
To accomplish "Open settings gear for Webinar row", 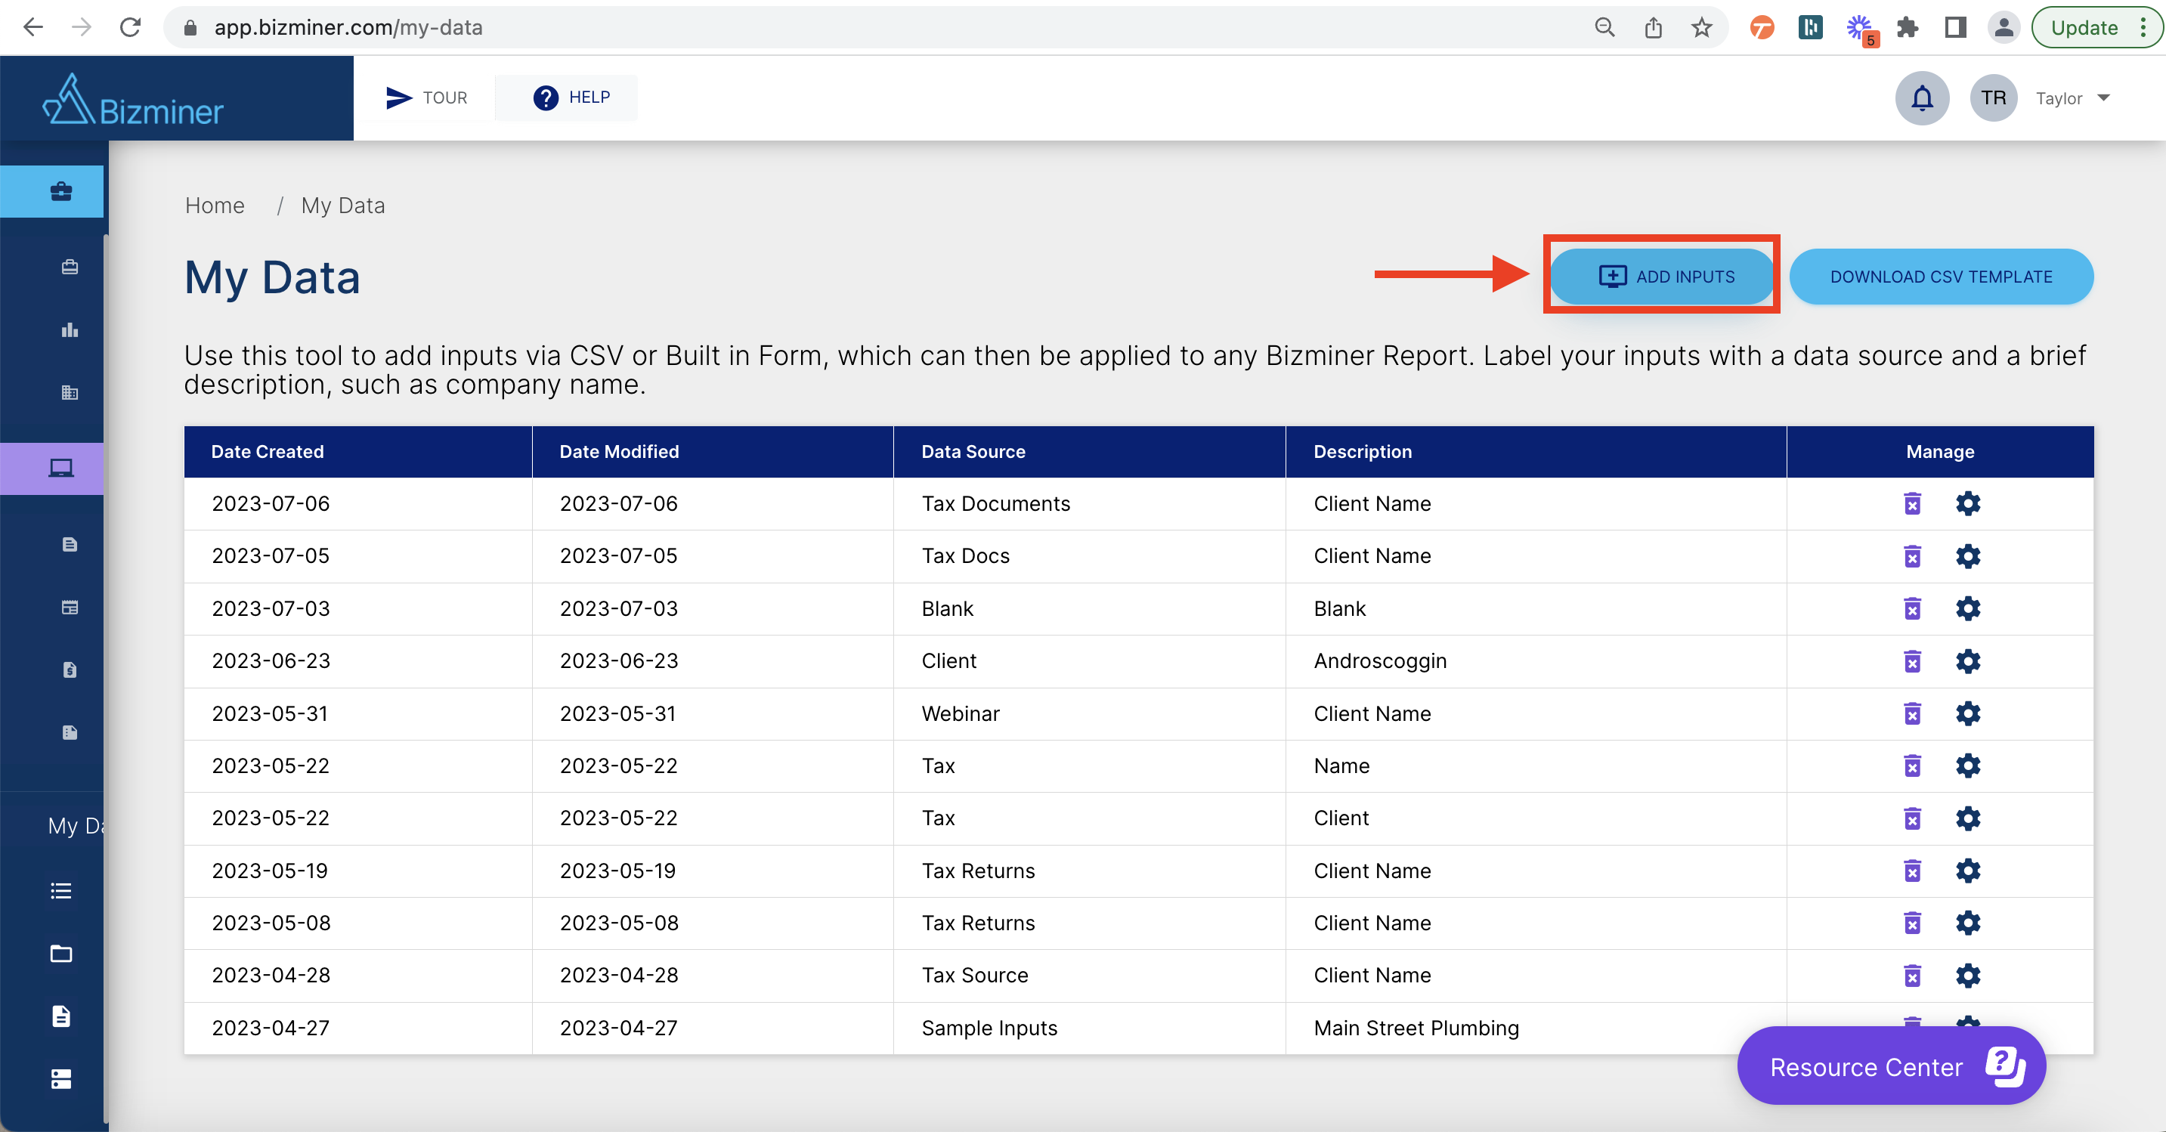I will [x=1967, y=713].
